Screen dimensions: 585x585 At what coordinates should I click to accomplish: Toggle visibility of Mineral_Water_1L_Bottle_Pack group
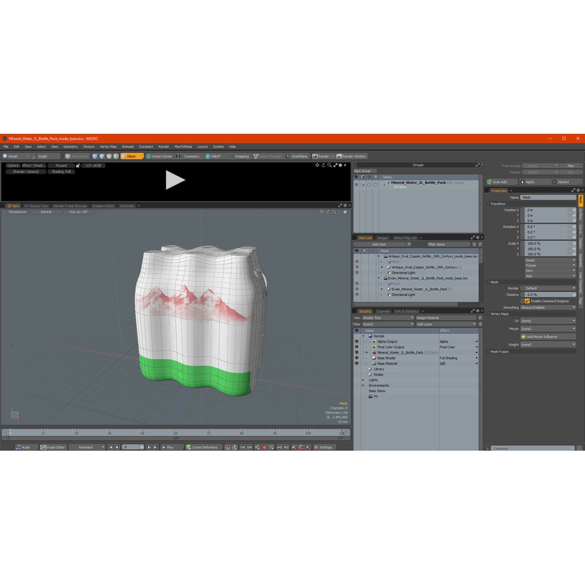click(356, 184)
